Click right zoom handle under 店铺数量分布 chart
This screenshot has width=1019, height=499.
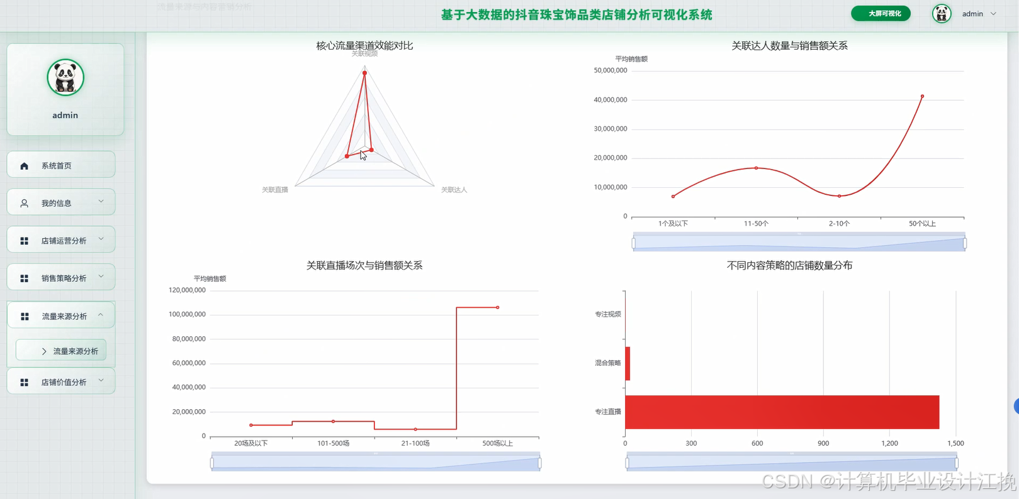click(x=957, y=463)
